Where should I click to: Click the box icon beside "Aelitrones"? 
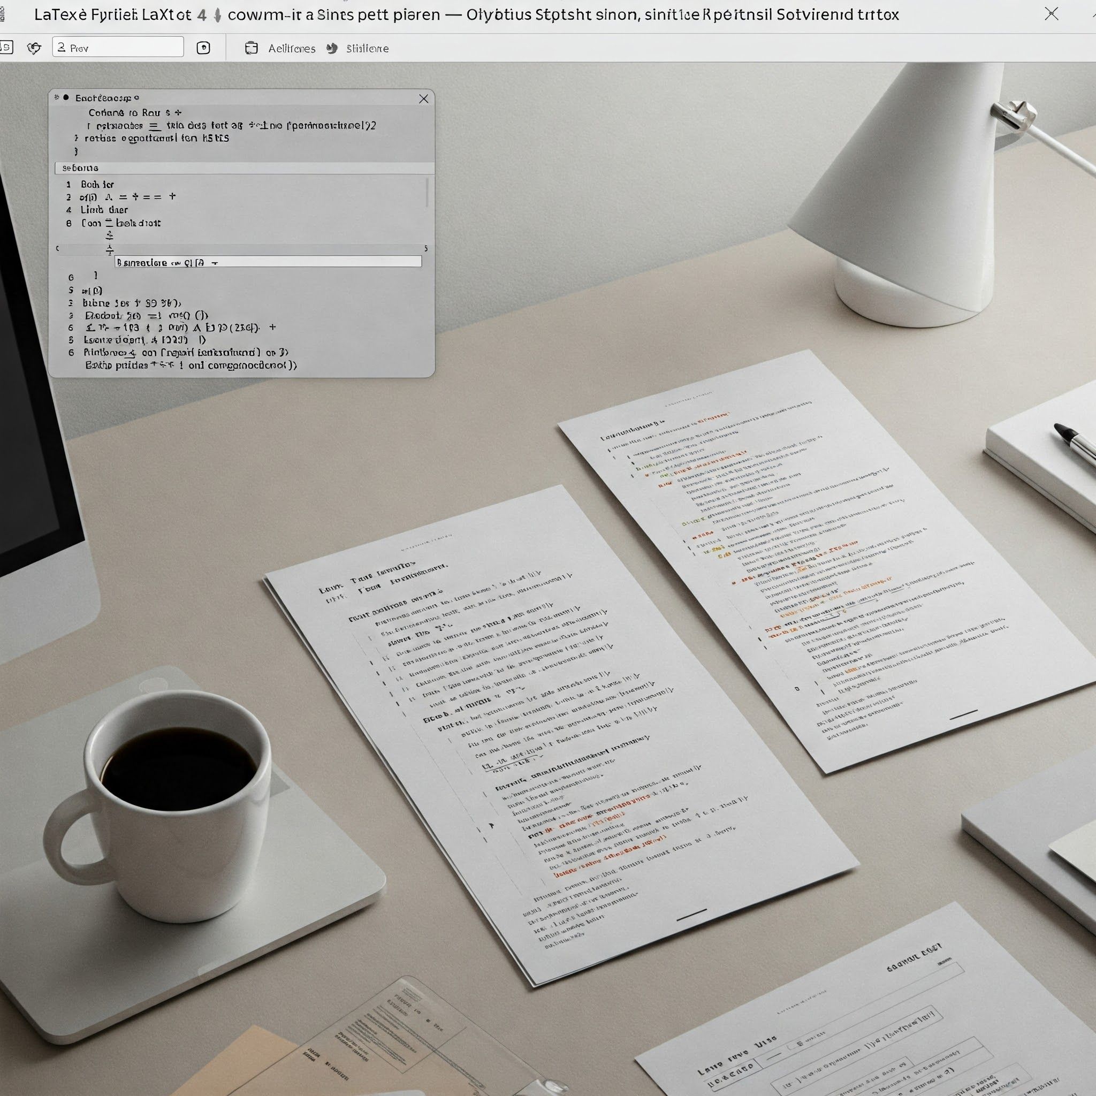(252, 48)
